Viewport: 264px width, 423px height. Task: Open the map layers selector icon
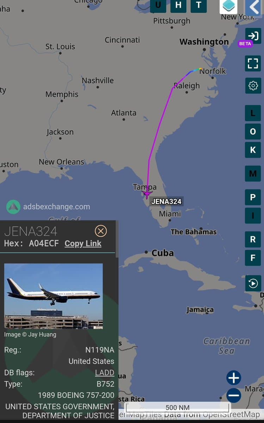(228, 6)
